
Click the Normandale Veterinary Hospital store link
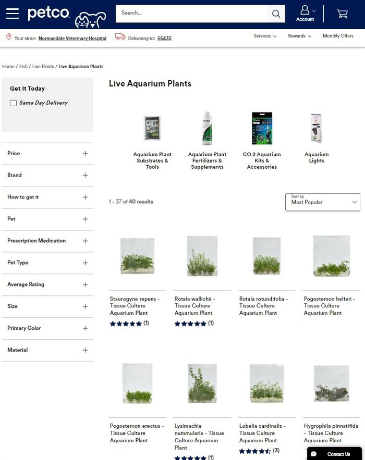pos(72,39)
